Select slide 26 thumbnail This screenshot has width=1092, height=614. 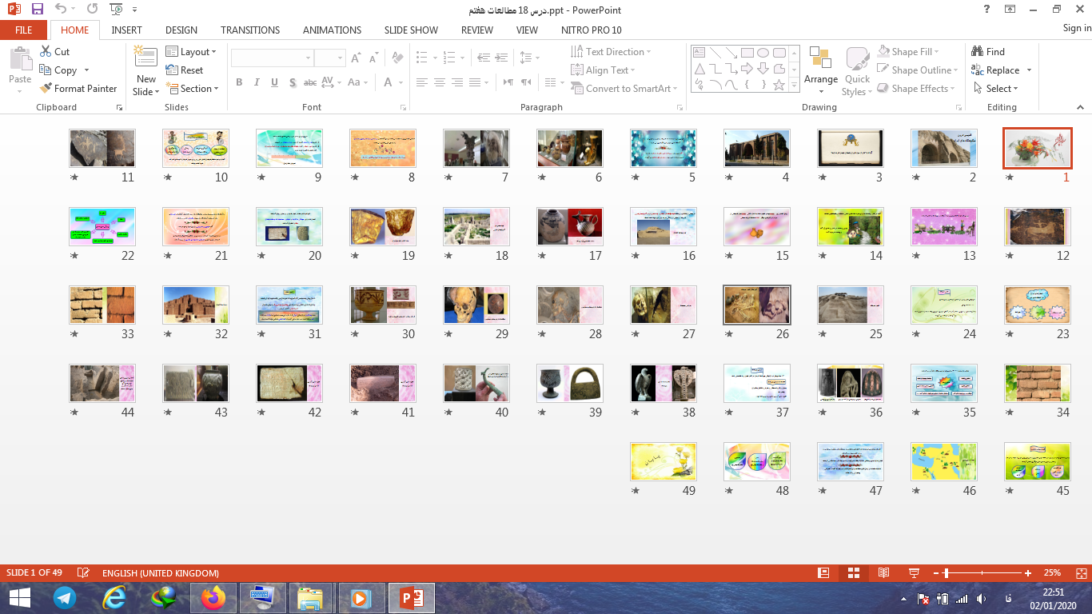(756, 305)
